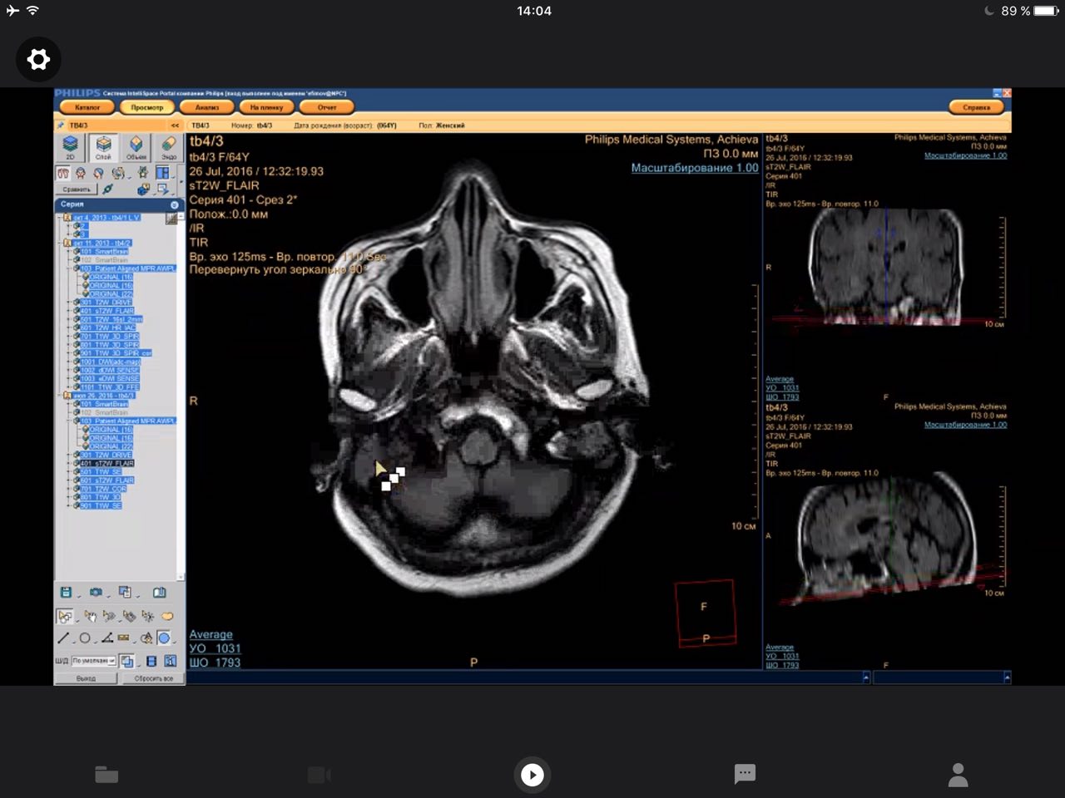Open the Справка help button
The width and height of the screenshot is (1065, 798).
[977, 107]
